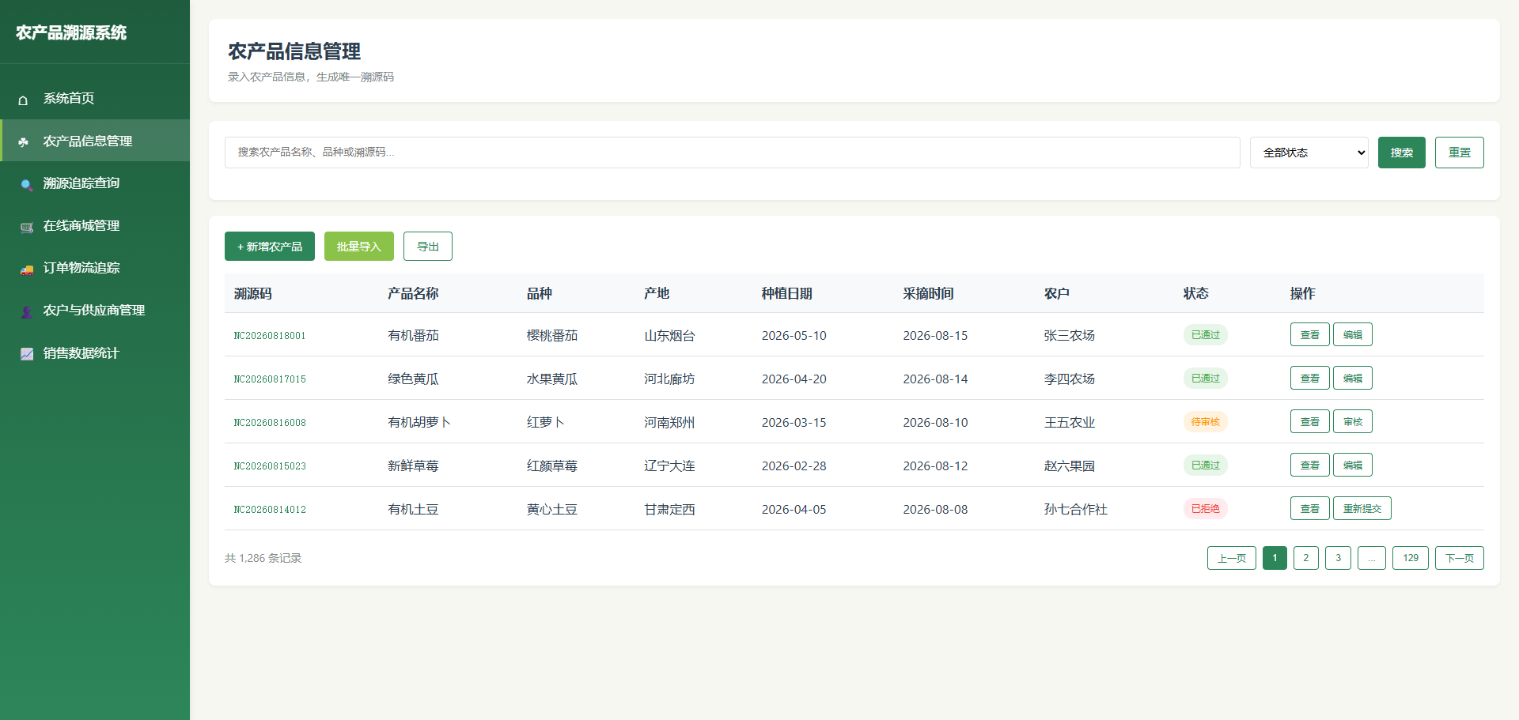Click the truck icon beside 订单物流追踪
The height and width of the screenshot is (720, 1519).
(26, 269)
